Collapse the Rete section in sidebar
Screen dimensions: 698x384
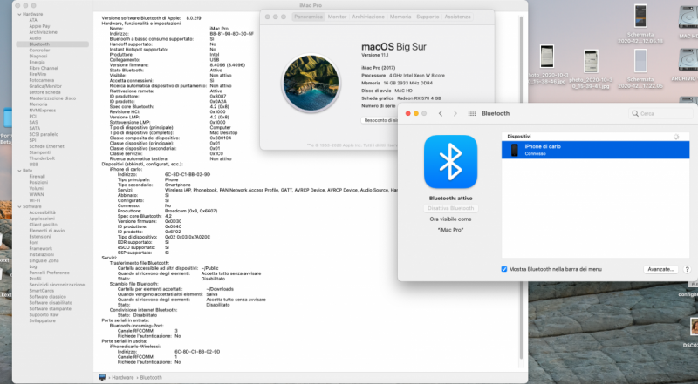19,171
